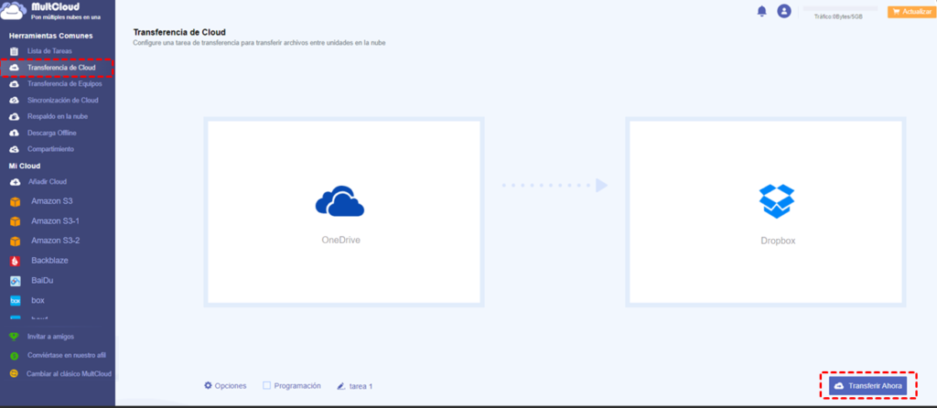This screenshot has height=408, width=937.
Task: Click the Descarga Offline cloud icon
Action: 15,133
